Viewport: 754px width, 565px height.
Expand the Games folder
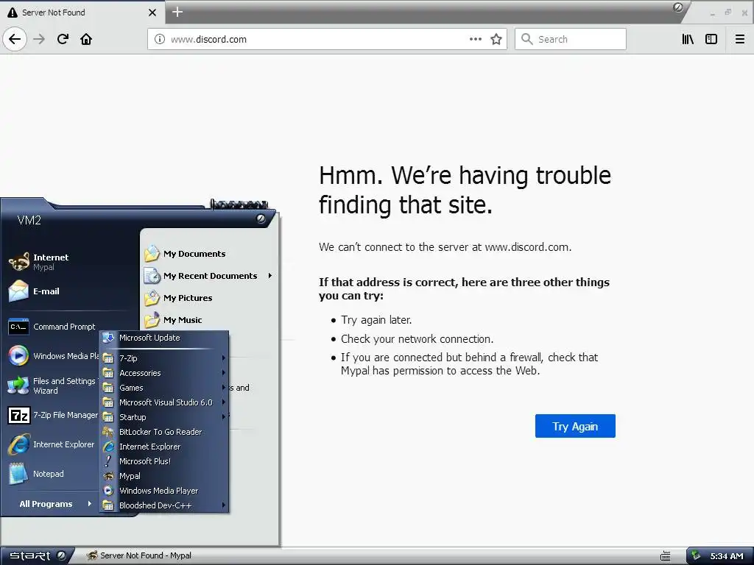tap(164, 388)
